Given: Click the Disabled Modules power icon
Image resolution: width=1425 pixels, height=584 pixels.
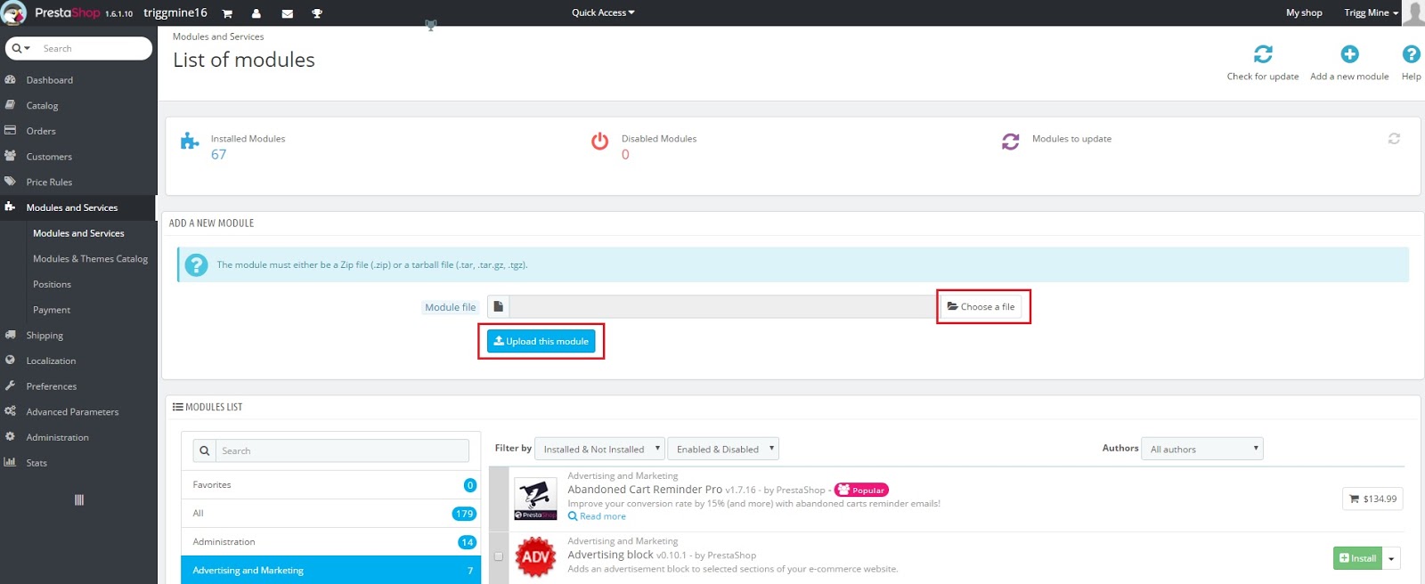Looking at the screenshot, I should point(599,141).
